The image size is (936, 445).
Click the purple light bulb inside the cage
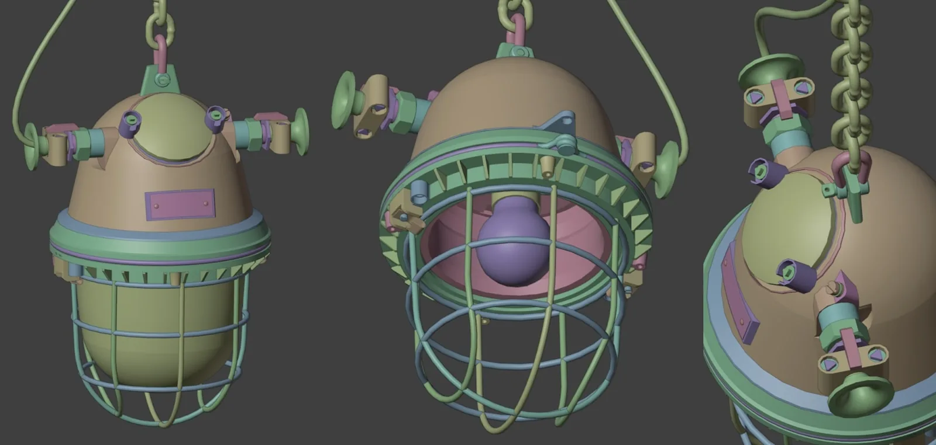[514, 242]
